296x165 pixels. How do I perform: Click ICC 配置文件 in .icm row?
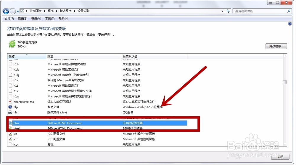(56, 139)
